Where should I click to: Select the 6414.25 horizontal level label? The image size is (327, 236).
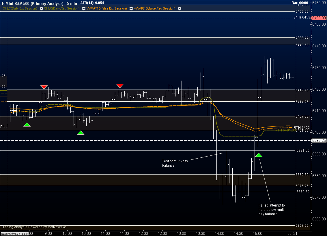point(302,102)
